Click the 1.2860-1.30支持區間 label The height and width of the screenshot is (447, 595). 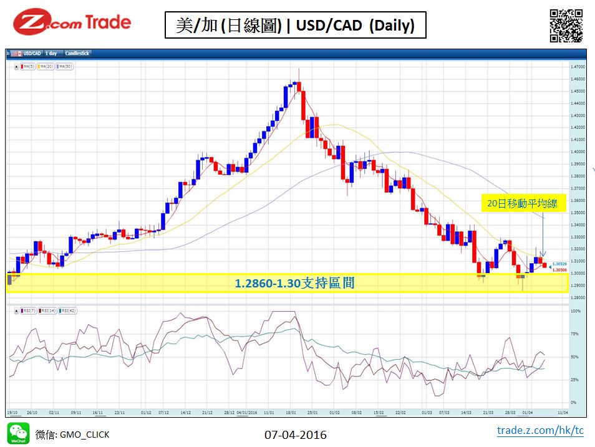tap(294, 283)
